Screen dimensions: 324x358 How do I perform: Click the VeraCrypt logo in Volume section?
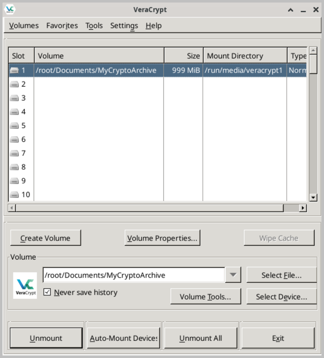pos(25,285)
